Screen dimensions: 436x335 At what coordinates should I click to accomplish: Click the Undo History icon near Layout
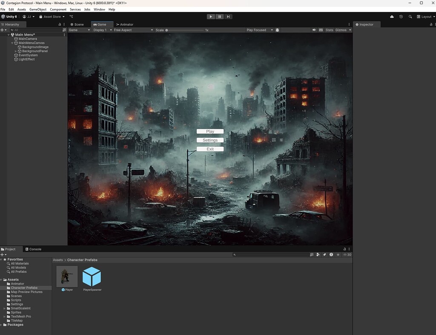(x=400, y=16)
